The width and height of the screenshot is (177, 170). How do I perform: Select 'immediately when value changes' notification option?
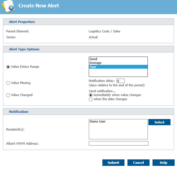pyautogui.click(x=91, y=95)
